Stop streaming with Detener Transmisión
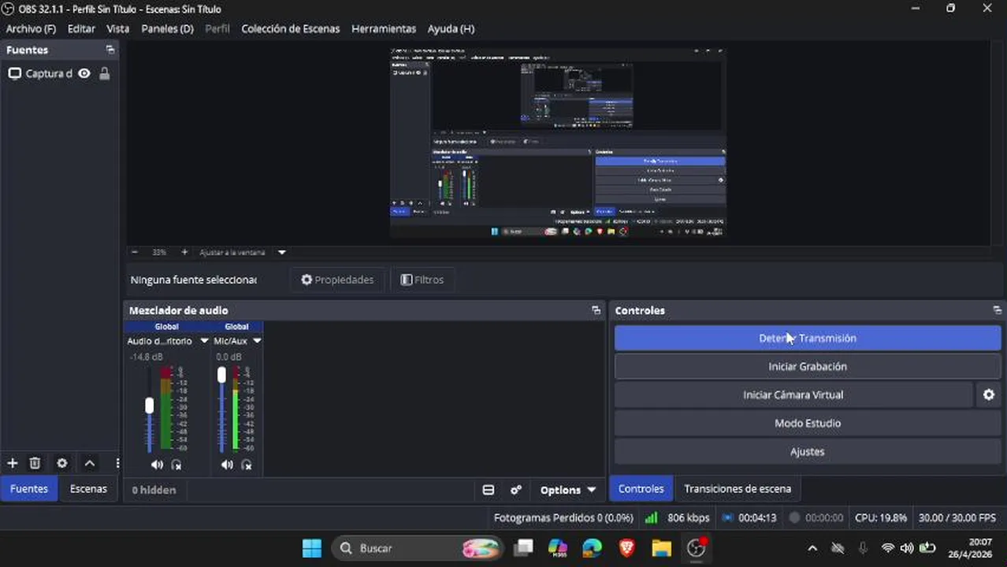 pos(808,338)
